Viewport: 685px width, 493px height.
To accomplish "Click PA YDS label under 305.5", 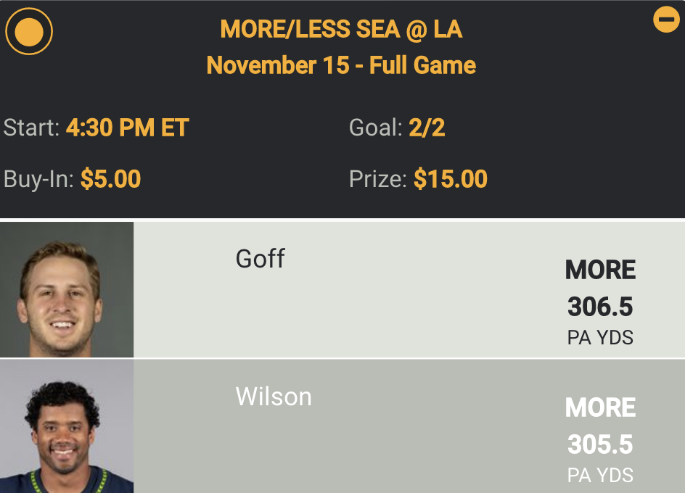I will click(600, 476).
